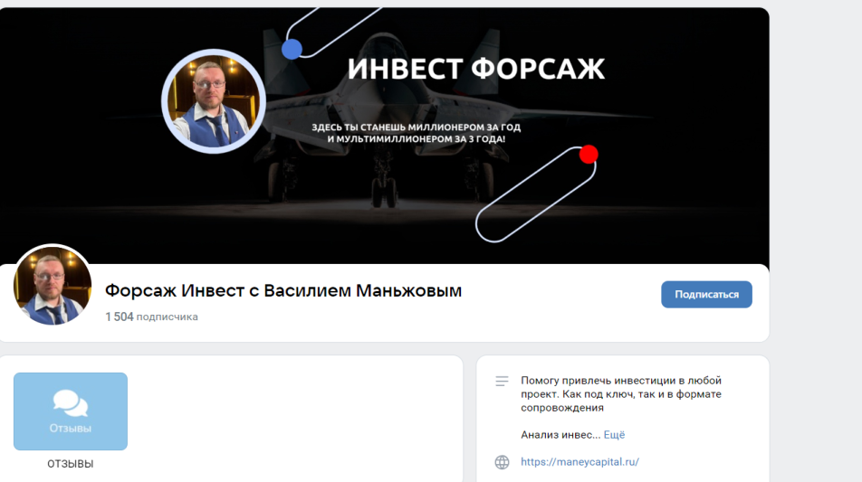Click the community title Форсаж Инвест
This screenshot has height=482, width=862.
pyautogui.click(x=283, y=290)
